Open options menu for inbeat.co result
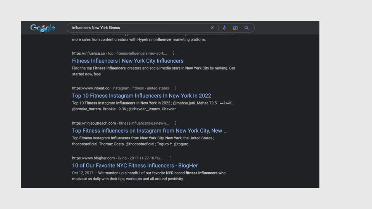Viewport: 372px width, 209px height. [176, 88]
